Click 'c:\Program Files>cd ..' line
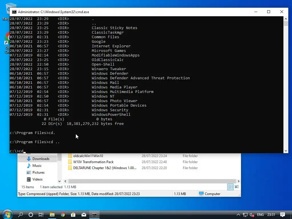 point(35,142)
